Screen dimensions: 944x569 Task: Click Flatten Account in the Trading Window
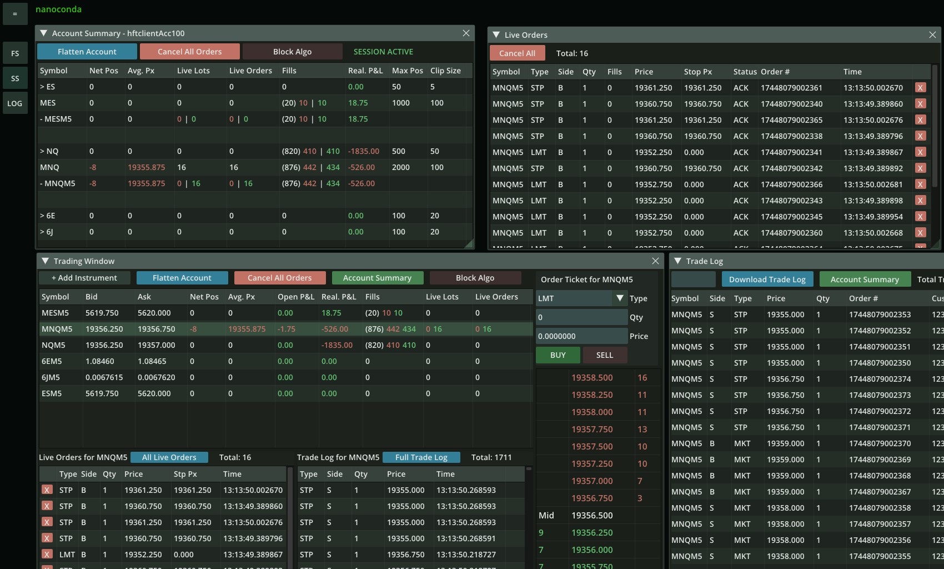click(182, 277)
